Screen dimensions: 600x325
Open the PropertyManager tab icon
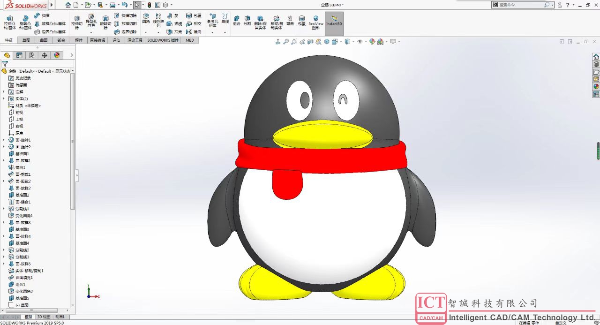(19, 55)
